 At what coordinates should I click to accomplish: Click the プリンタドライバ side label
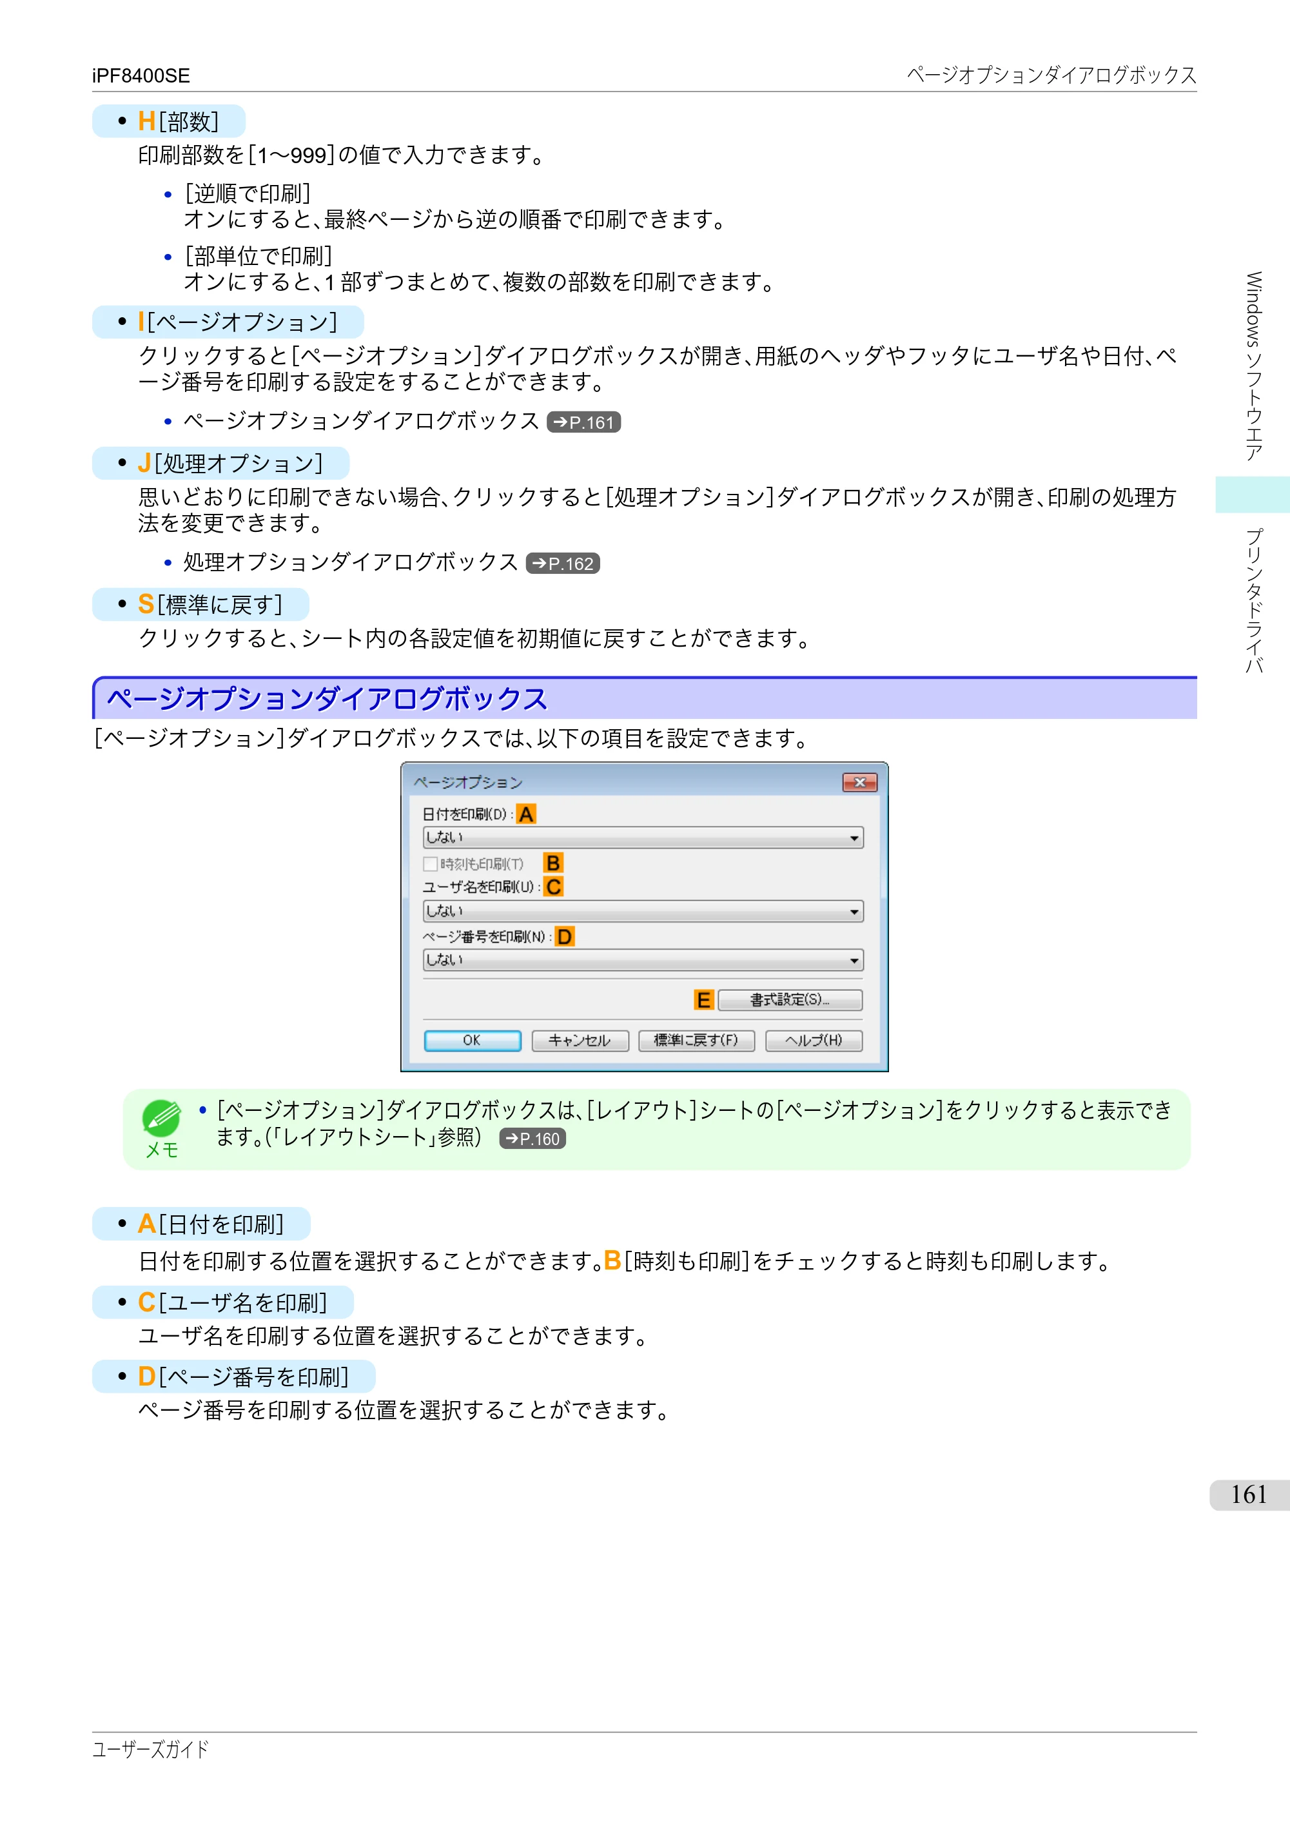pyautogui.click(x=1253, y=601)
